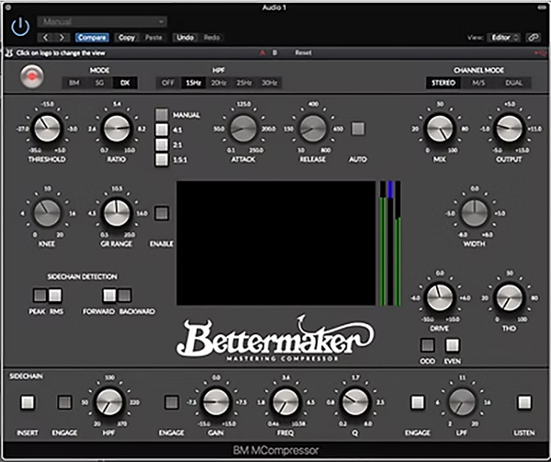Viewport: 551px width, 462px height.
Task: Toggle the plugin power bypass button
Action: click(20, 27)
